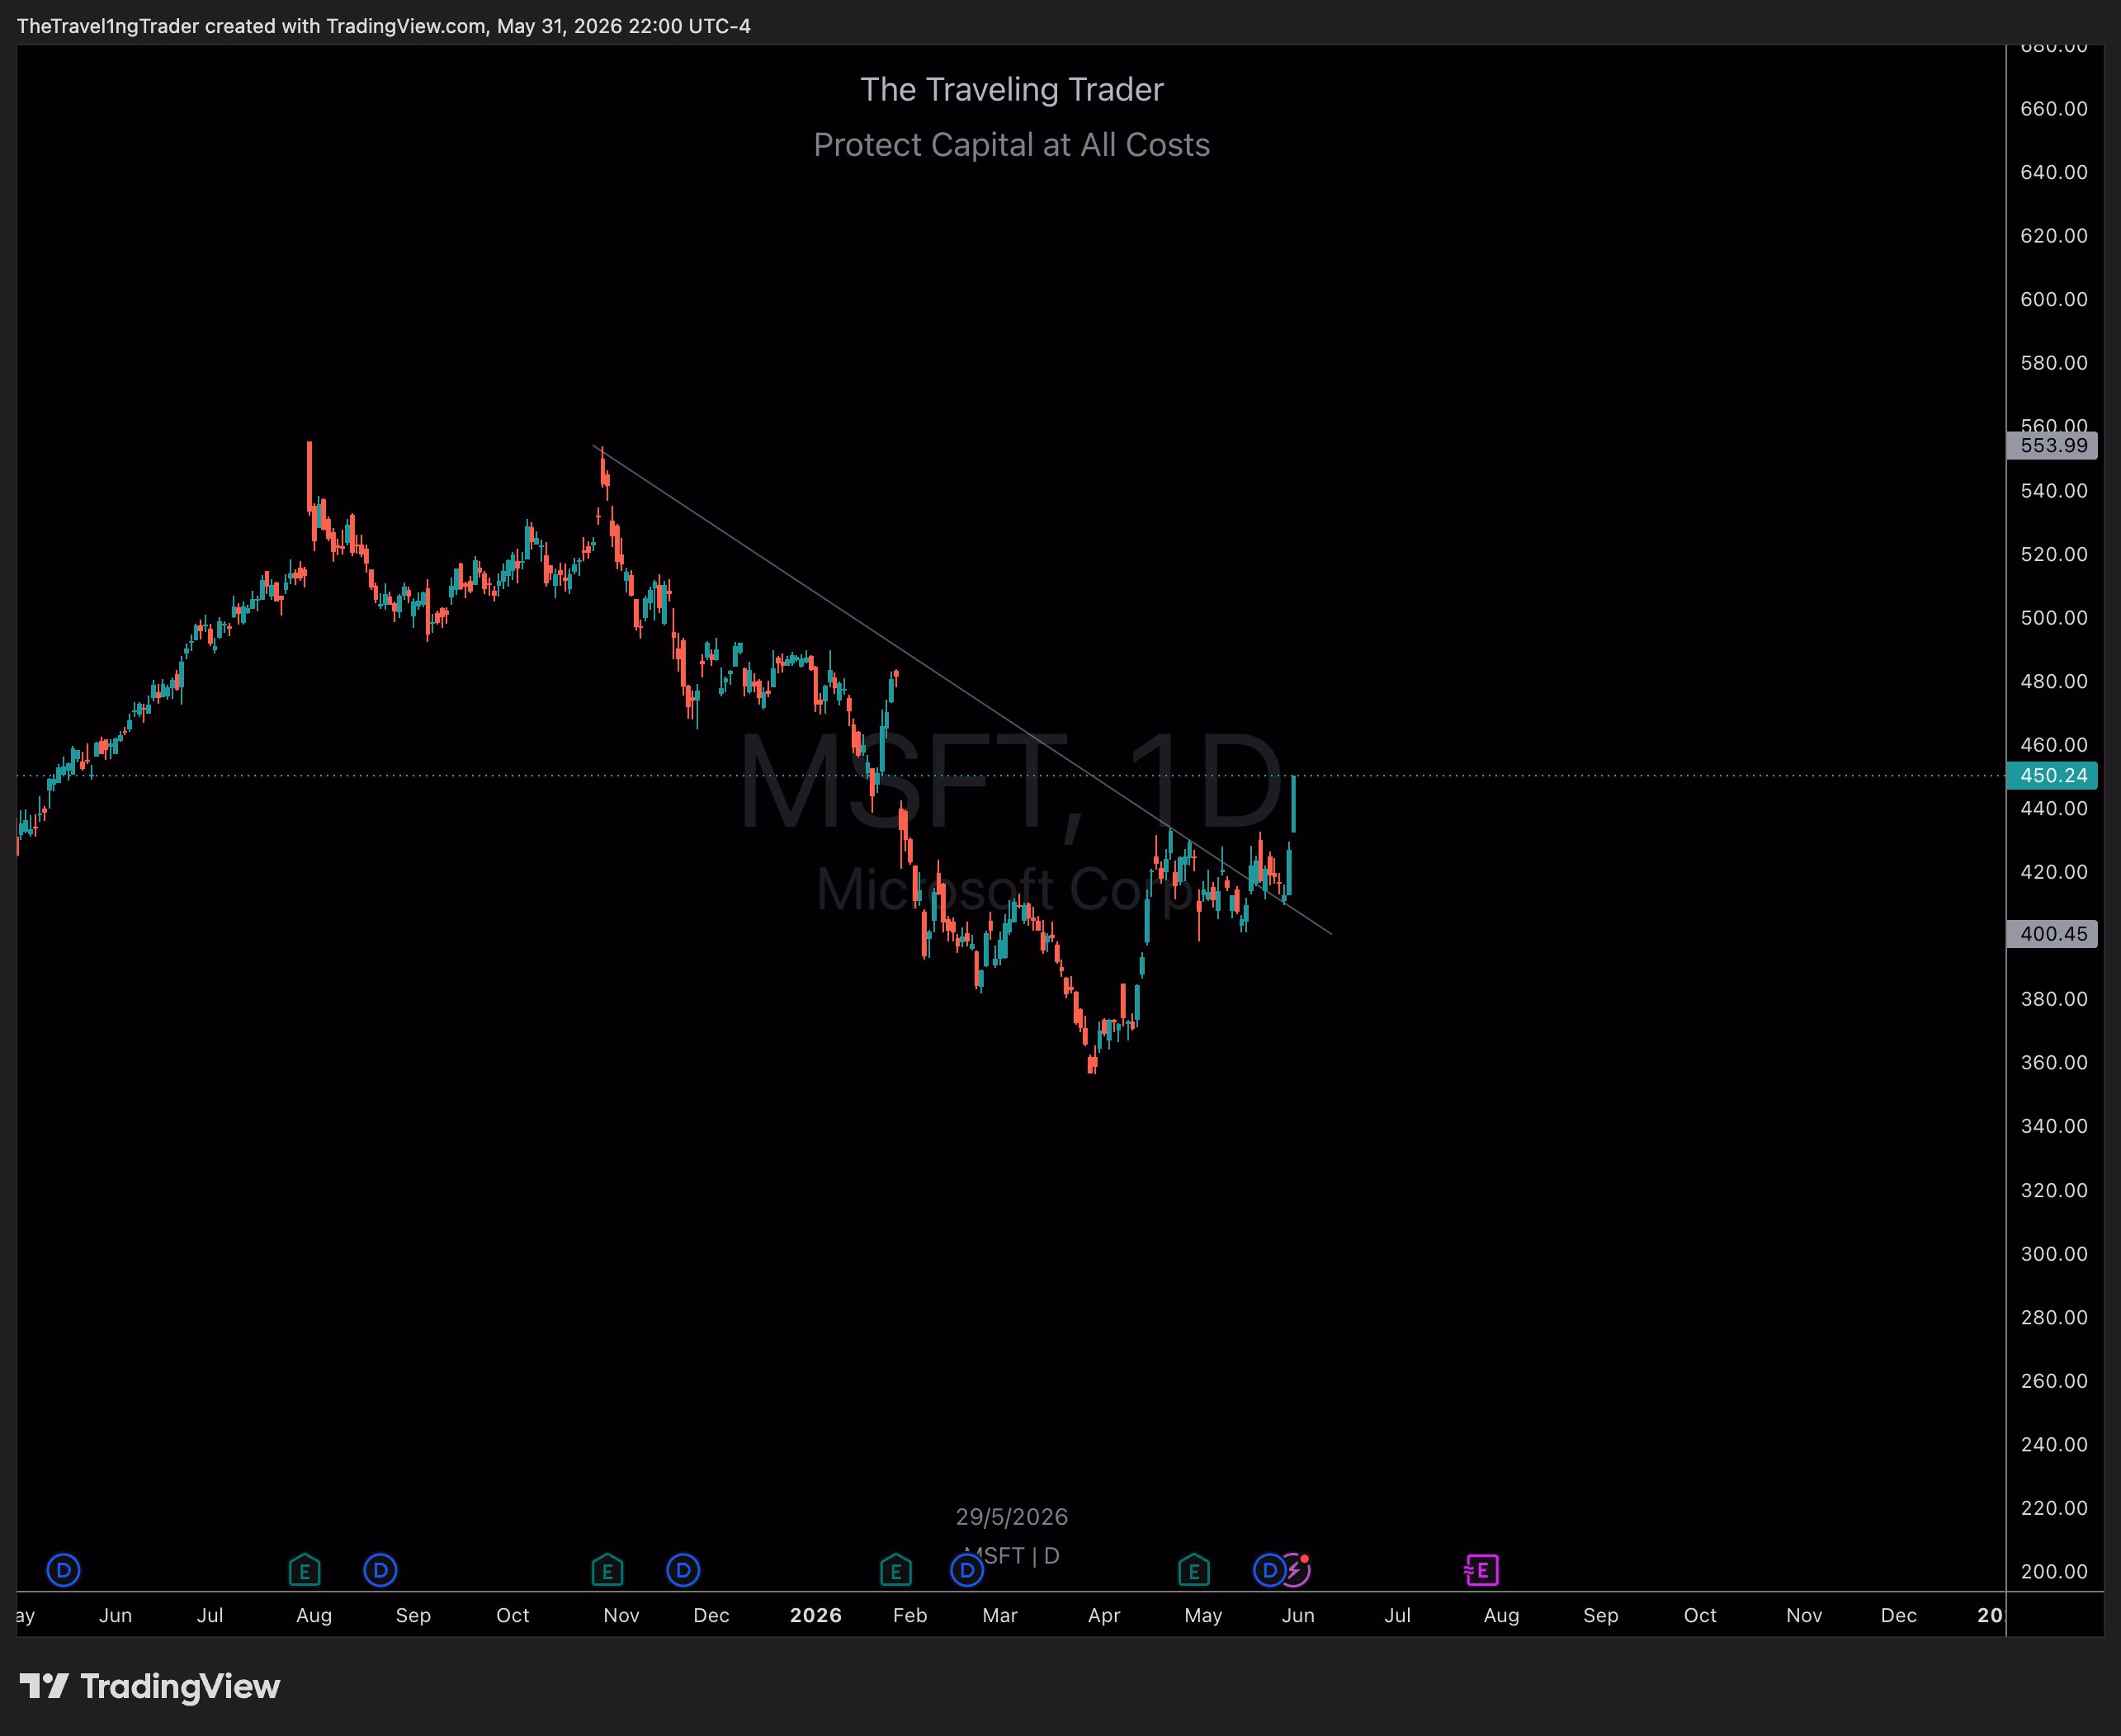Click the Apr label on the time axis
Screen dimensions: 2121x1736
point(1104,1615)
